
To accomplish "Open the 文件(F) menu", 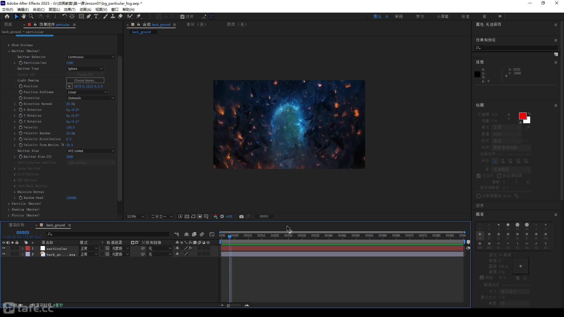I will coord(8,10).
